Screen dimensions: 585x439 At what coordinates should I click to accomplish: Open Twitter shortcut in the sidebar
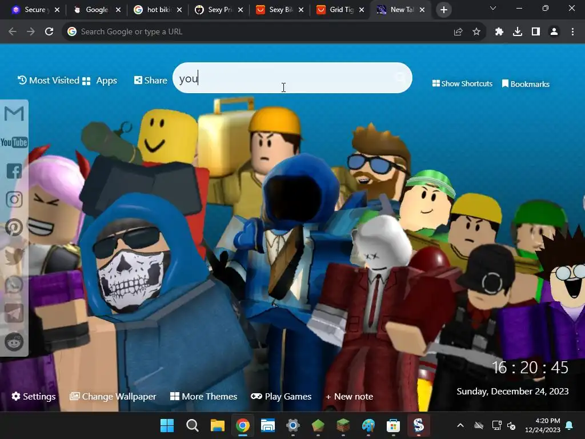[x=14, y=256]
